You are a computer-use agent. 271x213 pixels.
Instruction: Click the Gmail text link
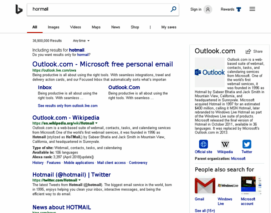click(x=199, y=199)
